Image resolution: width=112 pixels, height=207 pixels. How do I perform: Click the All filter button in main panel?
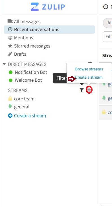(107, 23)
